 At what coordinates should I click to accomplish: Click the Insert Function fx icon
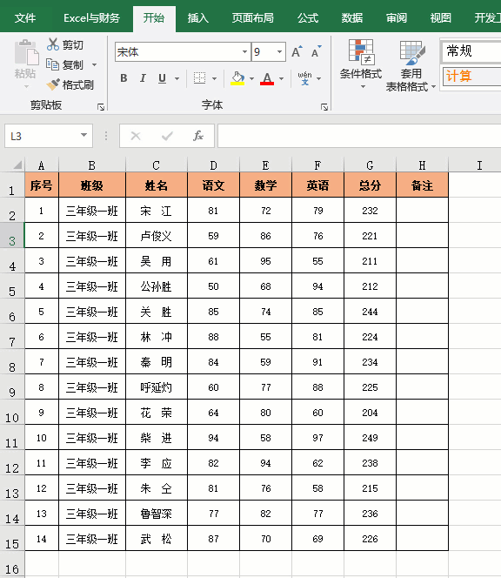coord(198,136)
